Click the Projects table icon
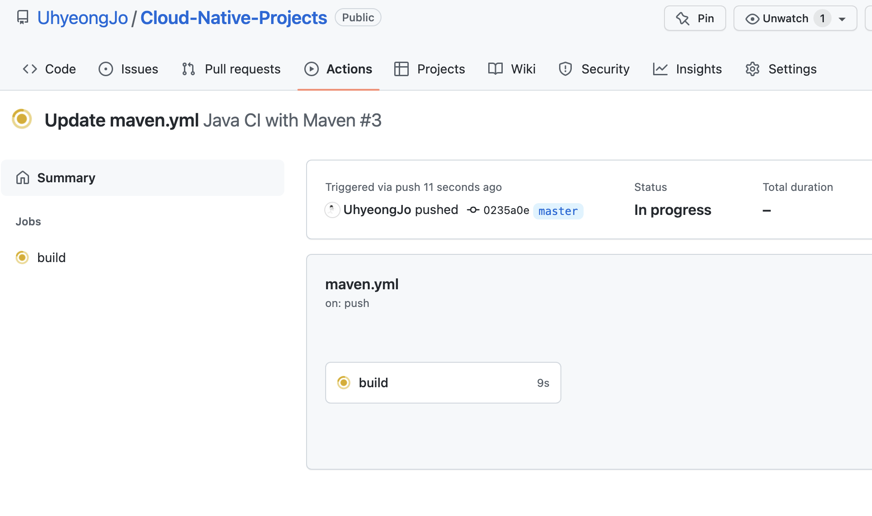This screenshot has width=872, height=516. point(401,69)
